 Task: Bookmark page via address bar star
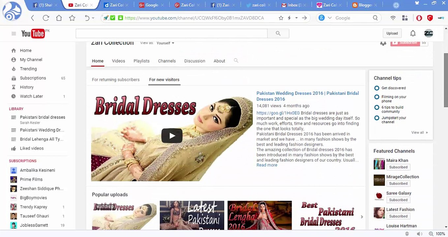click(281, 18)
